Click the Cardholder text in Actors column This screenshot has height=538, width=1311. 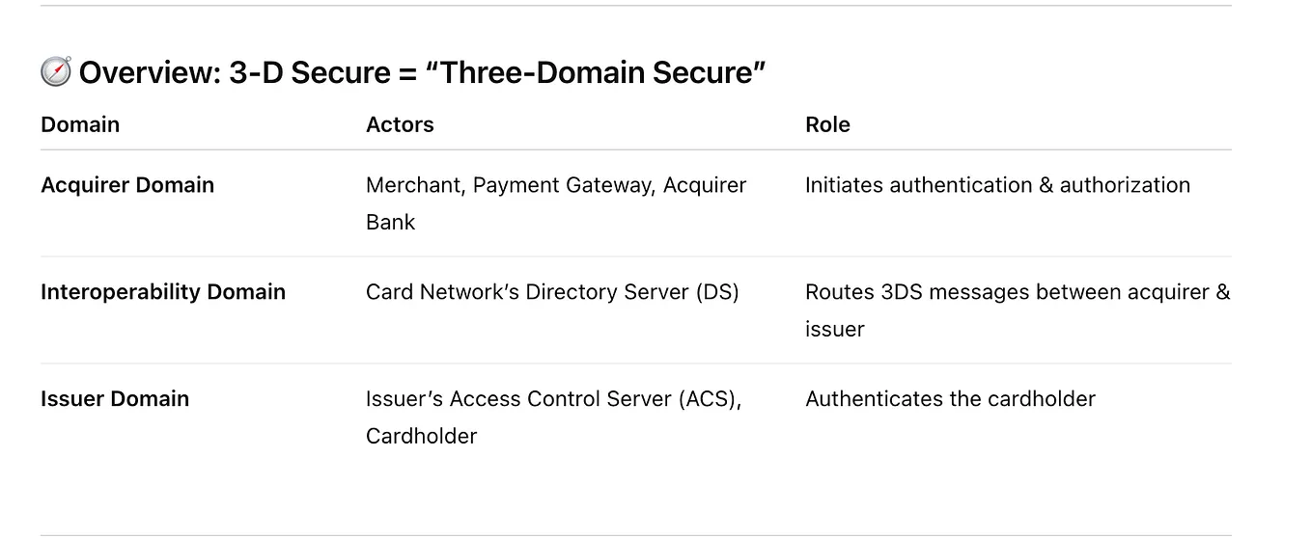click(x=421, y=436)
